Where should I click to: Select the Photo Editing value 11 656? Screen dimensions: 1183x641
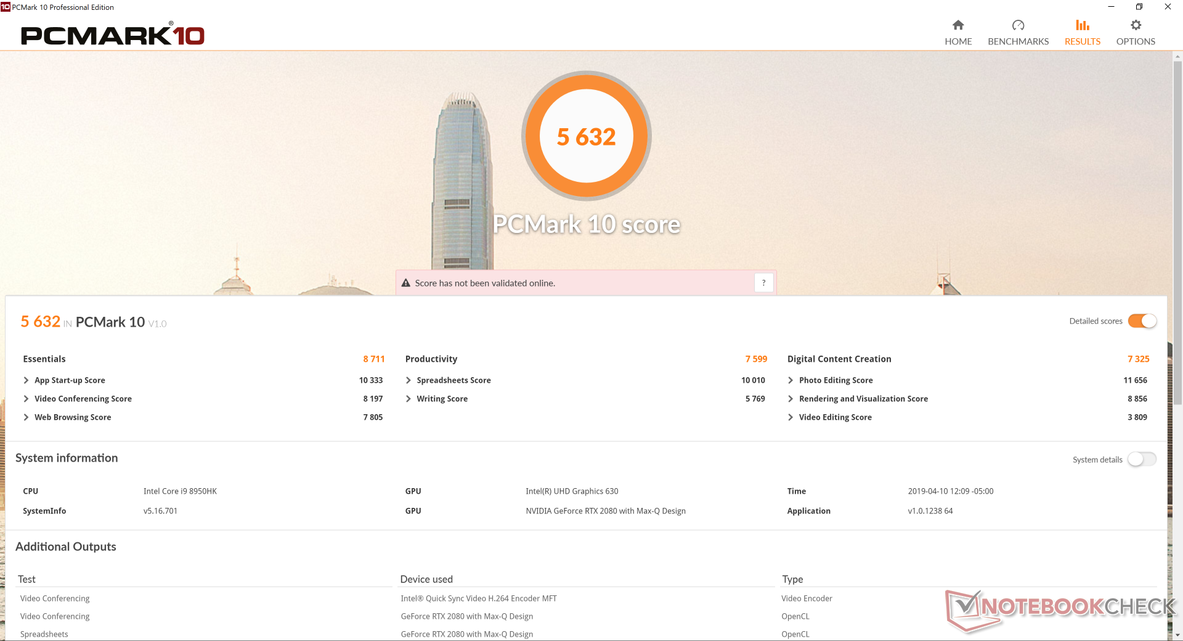pos(1135,380)
